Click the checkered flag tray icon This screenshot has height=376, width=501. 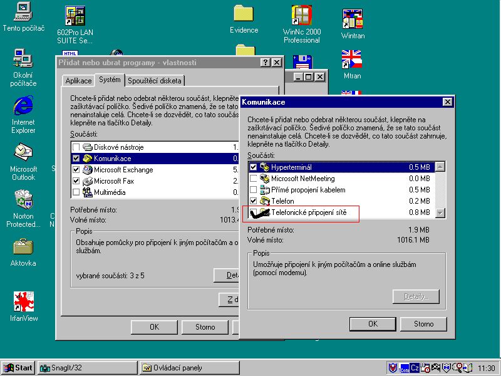(436, 368)
